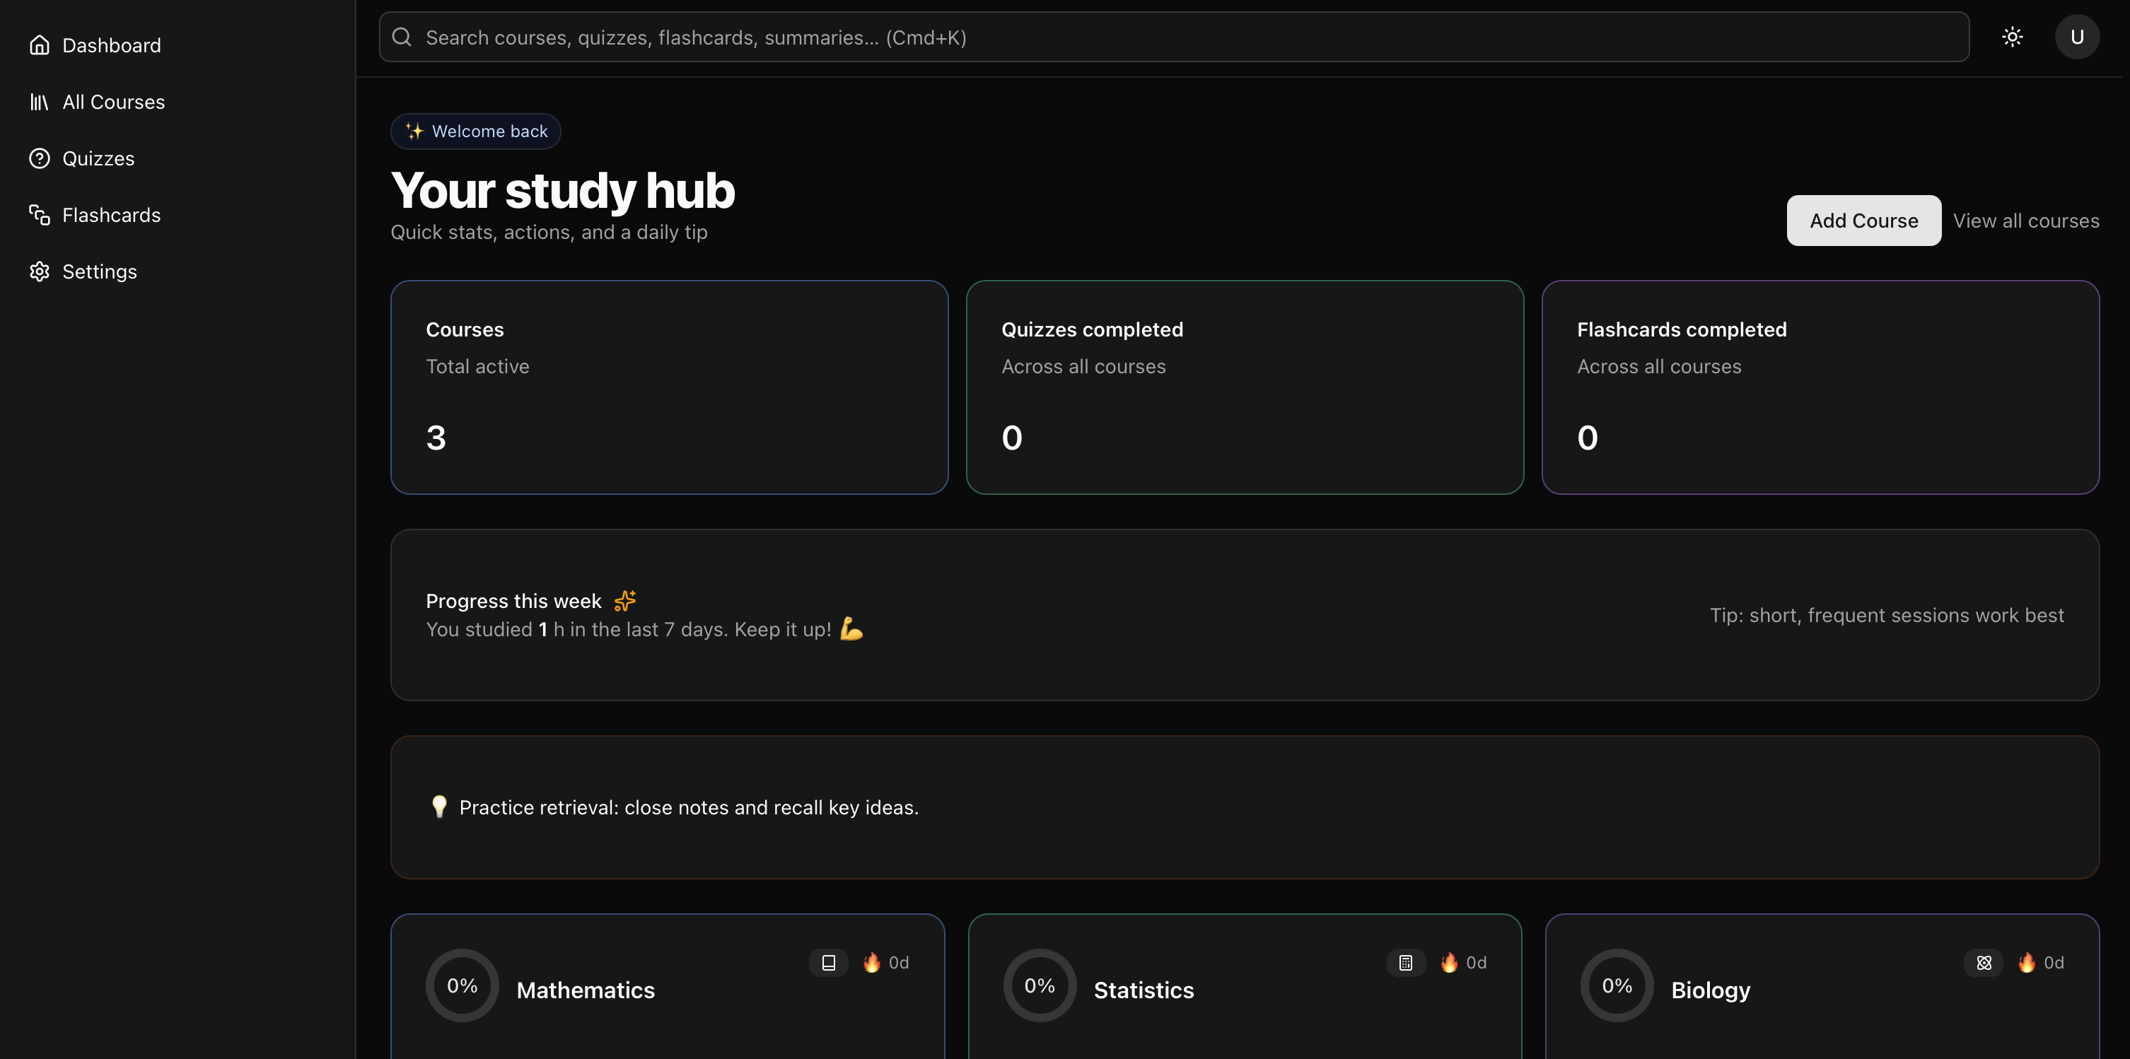
Task: Click the calculator icon on the Statistics card
Action: click(x=1405, y=962)
